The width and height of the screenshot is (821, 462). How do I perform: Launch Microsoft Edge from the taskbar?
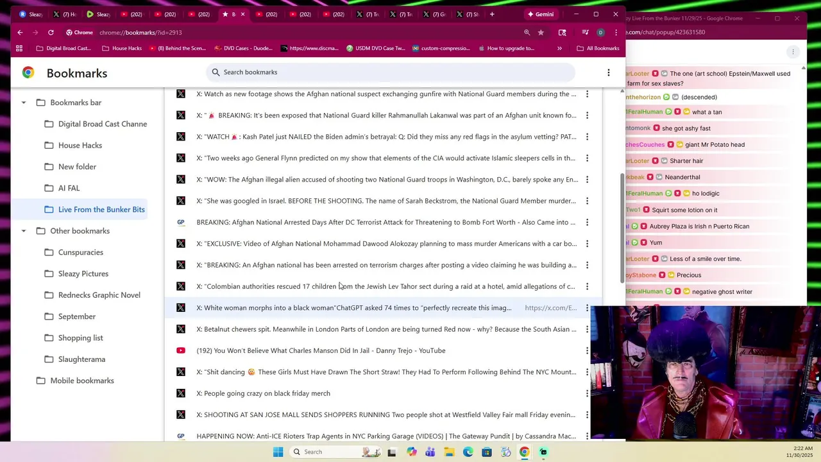468,452
